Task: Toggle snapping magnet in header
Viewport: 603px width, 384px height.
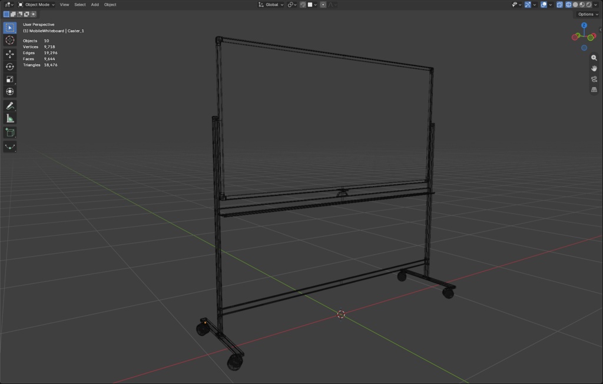Action: 303,5
